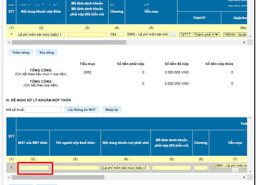Click the Thêm dòng button
Screen dimensions: 260x185
coord(21,53)
